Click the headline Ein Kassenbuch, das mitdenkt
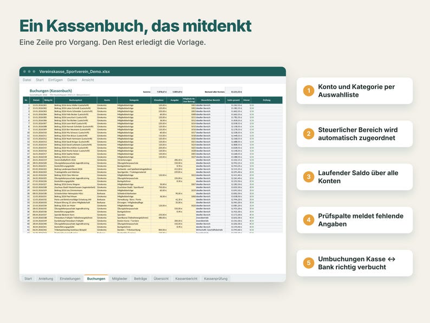This screenshot has height=323, width=430. point(135,26)
